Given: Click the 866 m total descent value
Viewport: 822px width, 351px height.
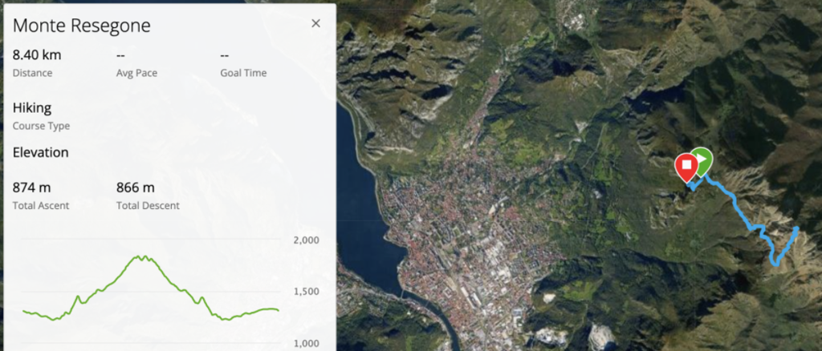Looking at the screenshot, I should click(x=135, y=188).
